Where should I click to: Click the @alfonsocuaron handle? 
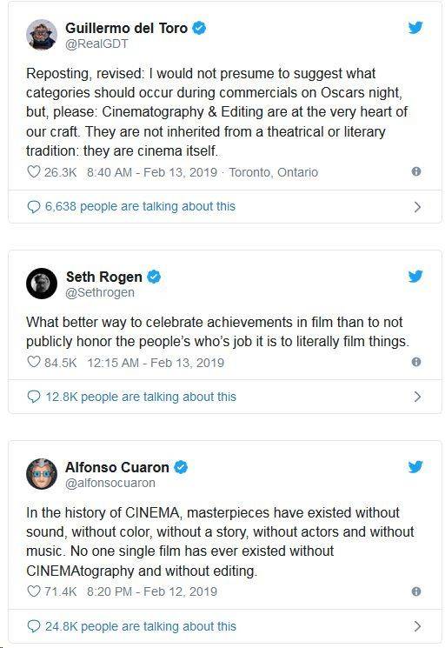point(110,483)
